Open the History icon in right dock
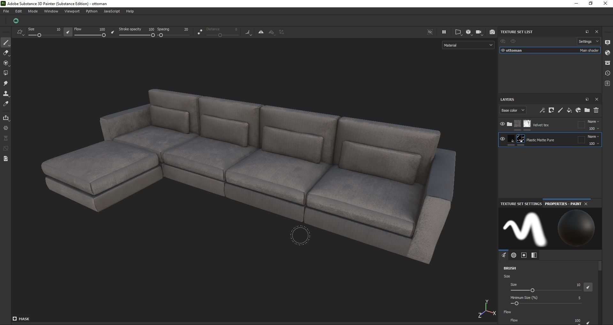 pyautogui.click(x=608, y=73)
